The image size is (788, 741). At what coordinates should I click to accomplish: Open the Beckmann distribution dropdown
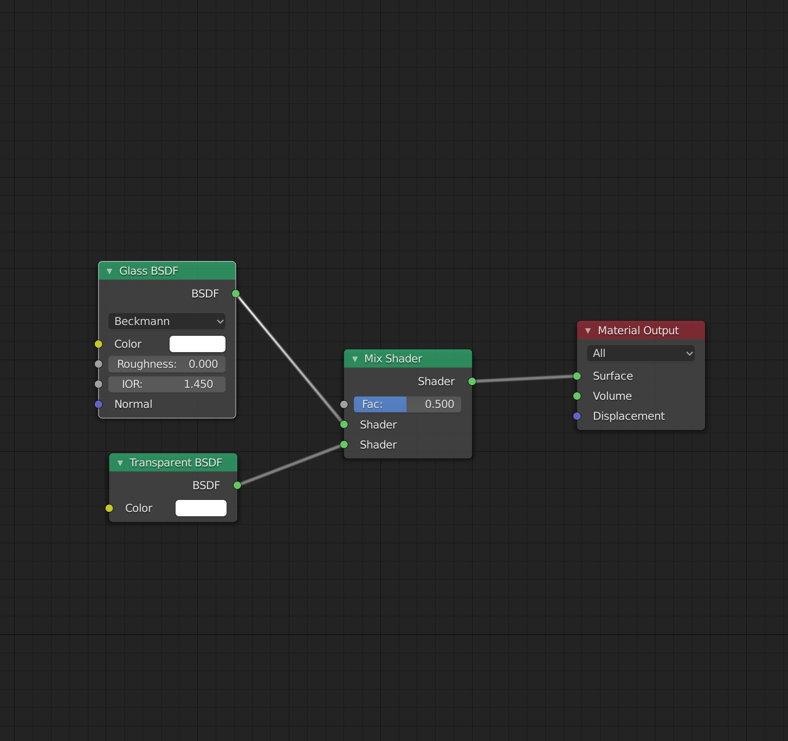(167, 321)
